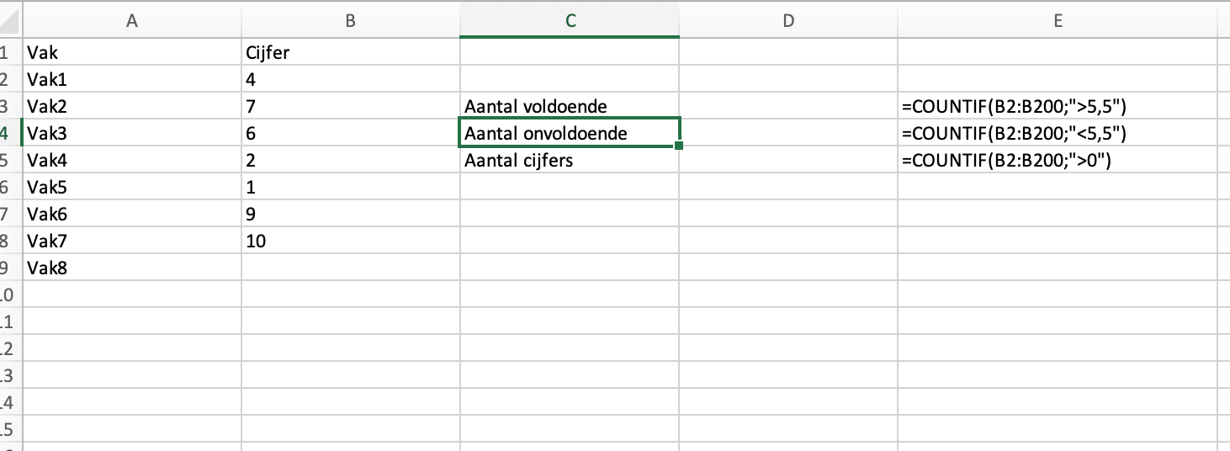Click the column C header

tap(570, 22)
